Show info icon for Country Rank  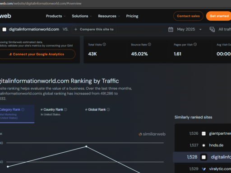click(65, 109)
